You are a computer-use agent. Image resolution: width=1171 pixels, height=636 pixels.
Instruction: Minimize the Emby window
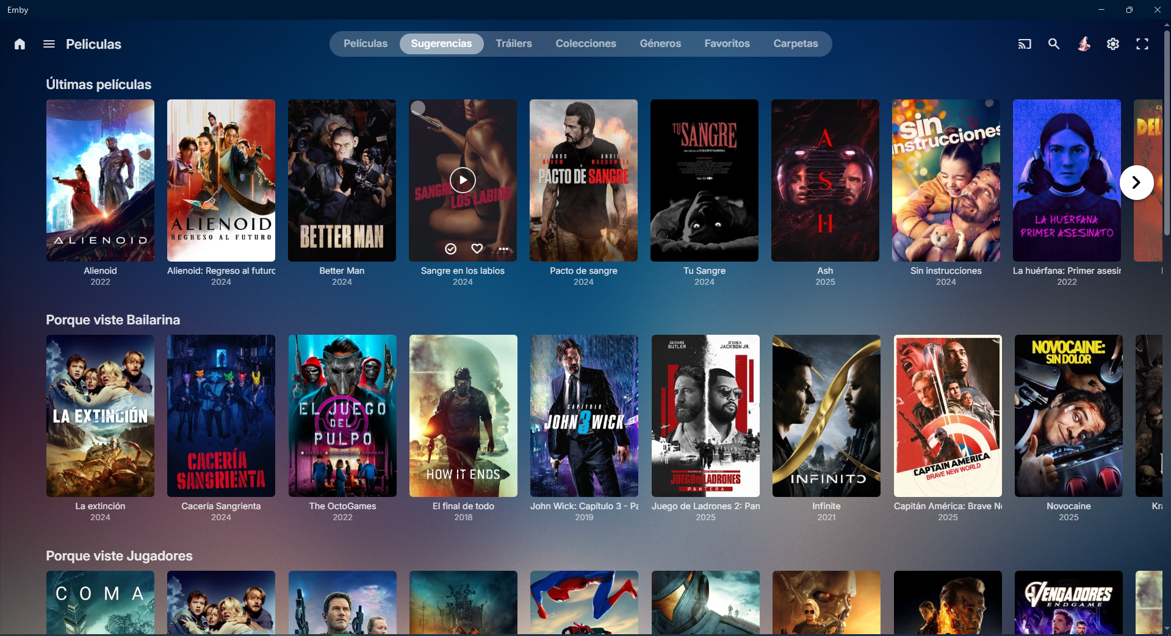(1101, 10)
